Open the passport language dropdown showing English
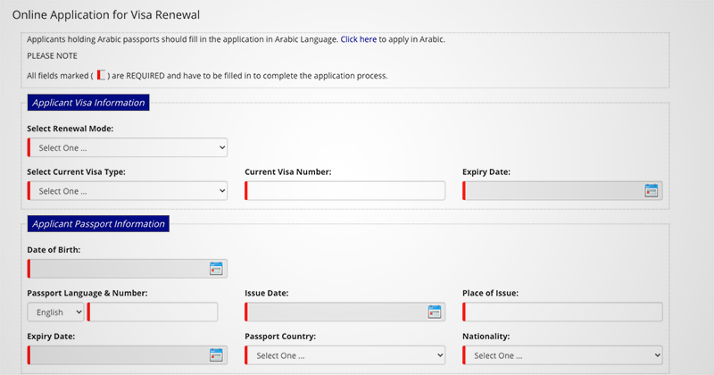This screenshot has height=375, width=714. click(x=56, y=312)
